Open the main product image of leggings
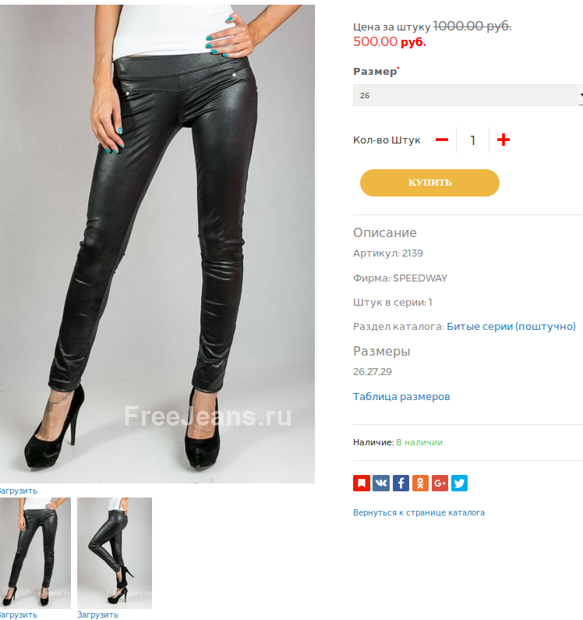 tap(157, 243)
